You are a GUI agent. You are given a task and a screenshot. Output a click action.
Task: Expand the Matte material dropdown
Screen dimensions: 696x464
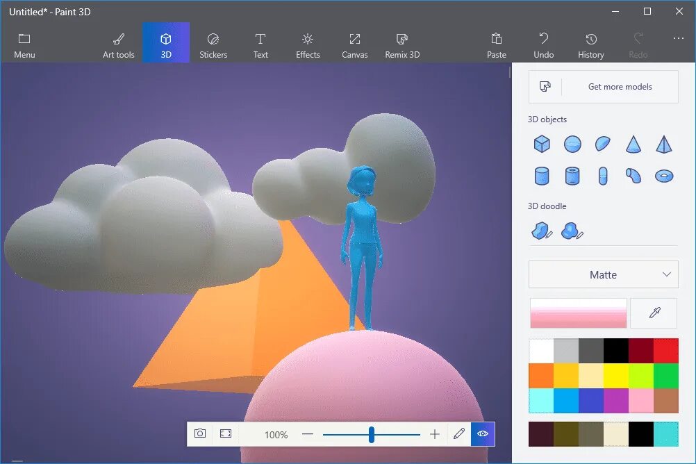click(x=603, y=274)
